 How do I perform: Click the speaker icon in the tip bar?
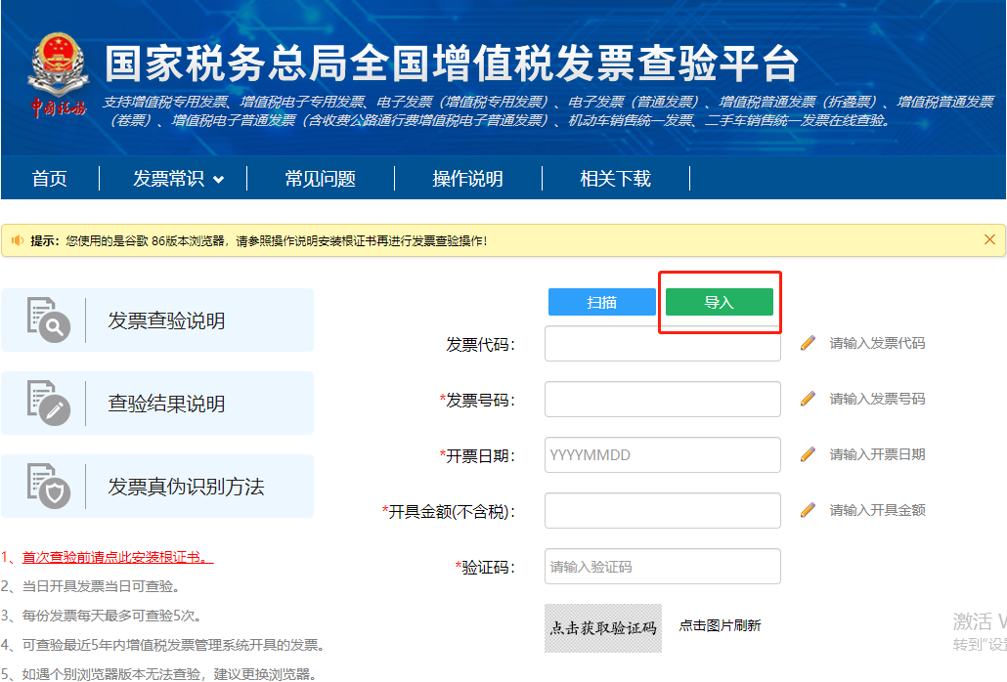click(x=18, y=239)
